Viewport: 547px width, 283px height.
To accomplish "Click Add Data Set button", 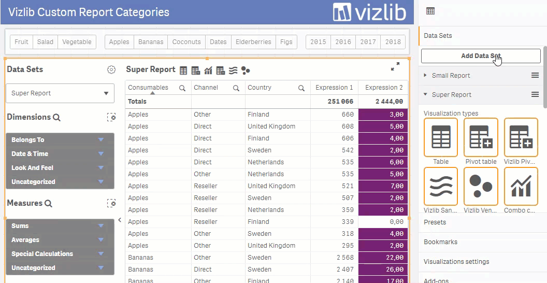I will pos(481,56).
